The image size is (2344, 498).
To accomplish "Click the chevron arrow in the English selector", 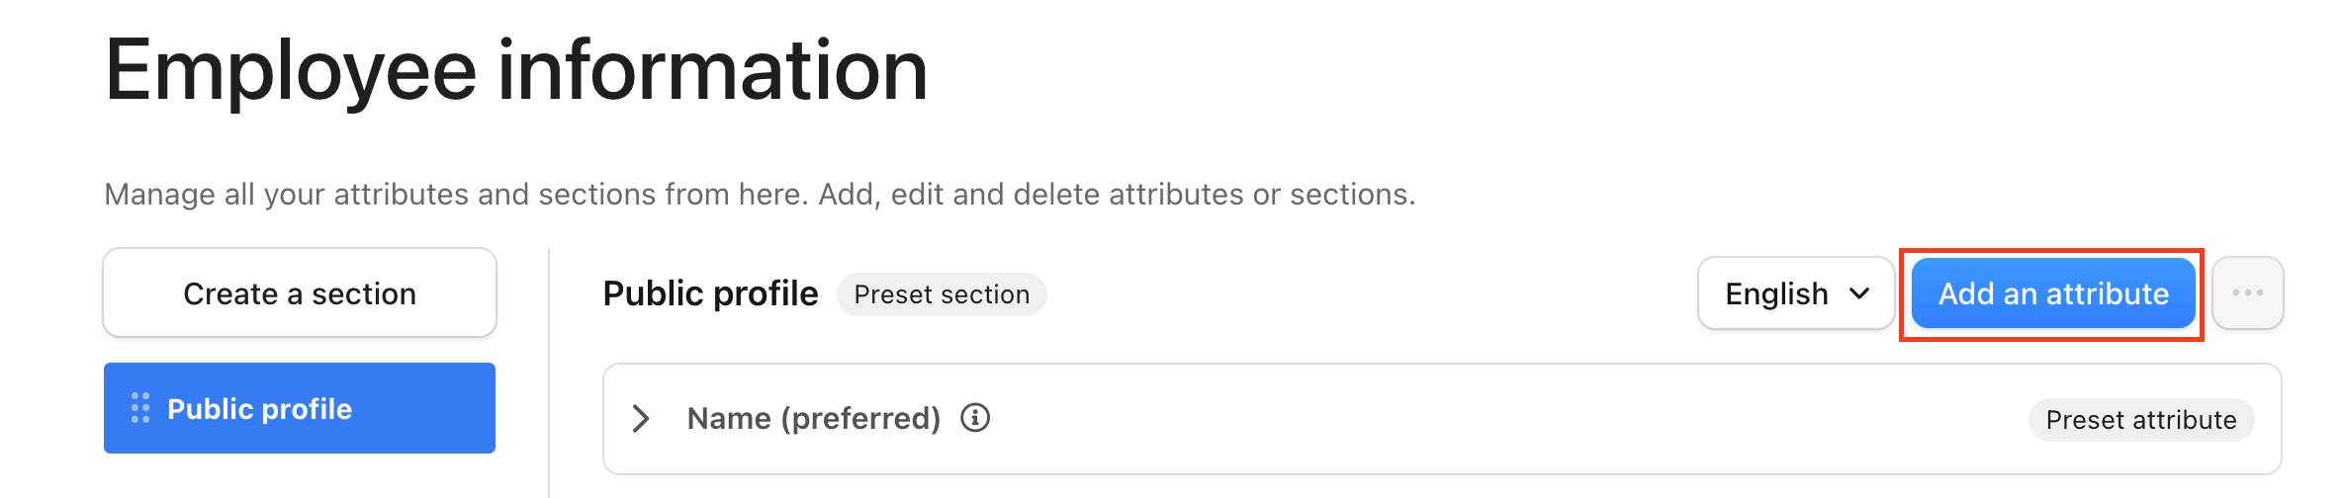I will click(x=1859, y=293).
